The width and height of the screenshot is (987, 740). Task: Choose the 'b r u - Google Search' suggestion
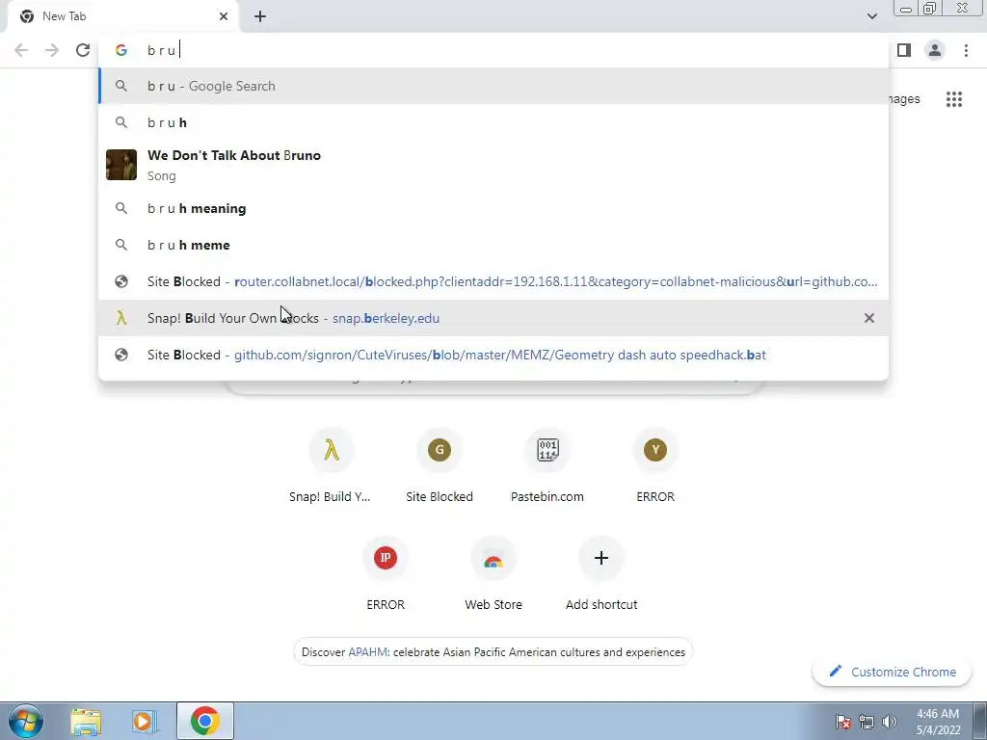(x=493, y=86)
